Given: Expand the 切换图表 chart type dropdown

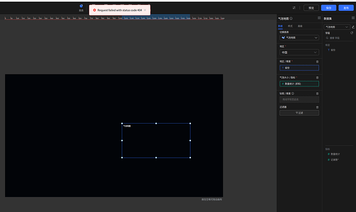Looking at the screenshot, I should click(x=299, y=37).
